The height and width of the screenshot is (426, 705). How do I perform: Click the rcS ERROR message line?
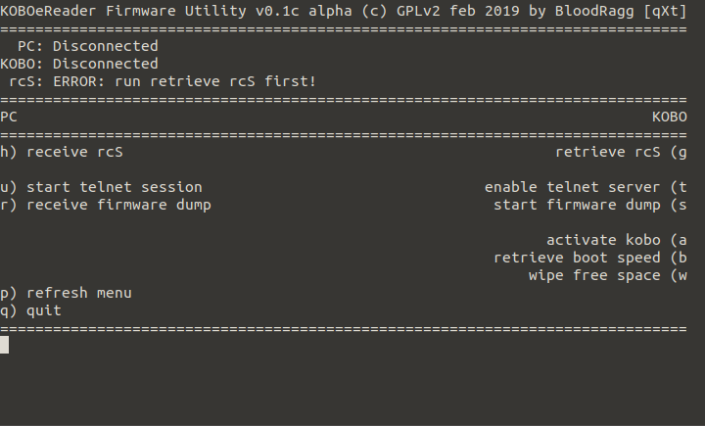(x=163, y=81)
